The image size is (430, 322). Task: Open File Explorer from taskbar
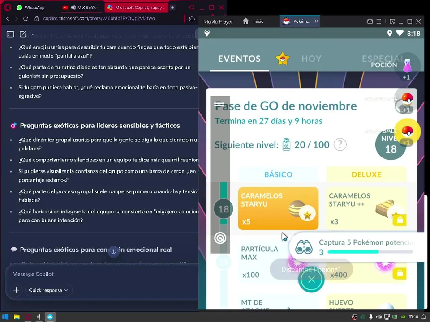(17, 317)
